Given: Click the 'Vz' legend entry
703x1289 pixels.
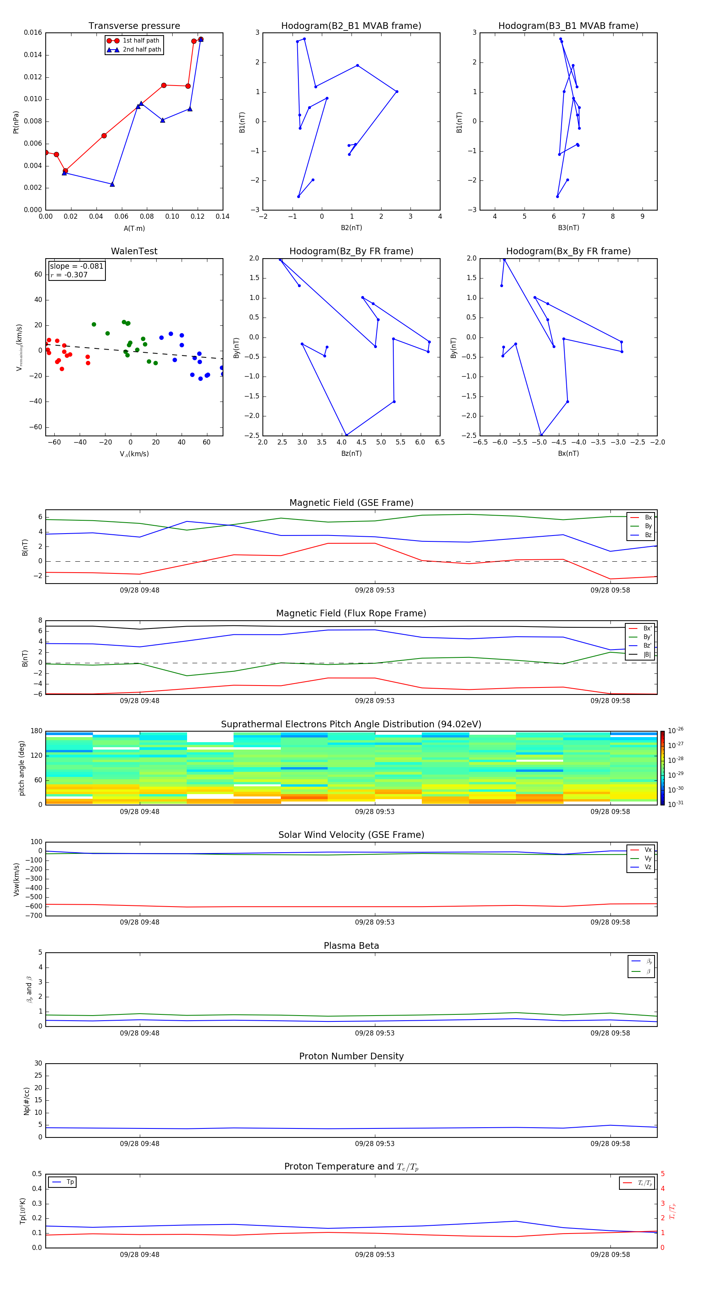Looking at the screenshot, I should point(641,867).
